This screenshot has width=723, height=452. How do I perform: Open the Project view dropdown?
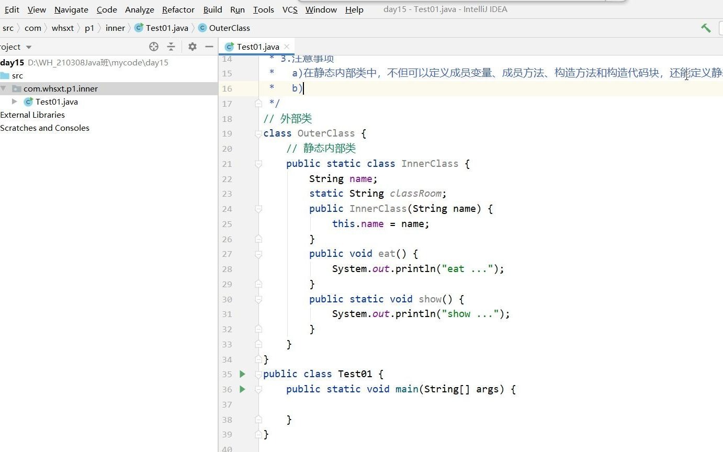(29, 47)
